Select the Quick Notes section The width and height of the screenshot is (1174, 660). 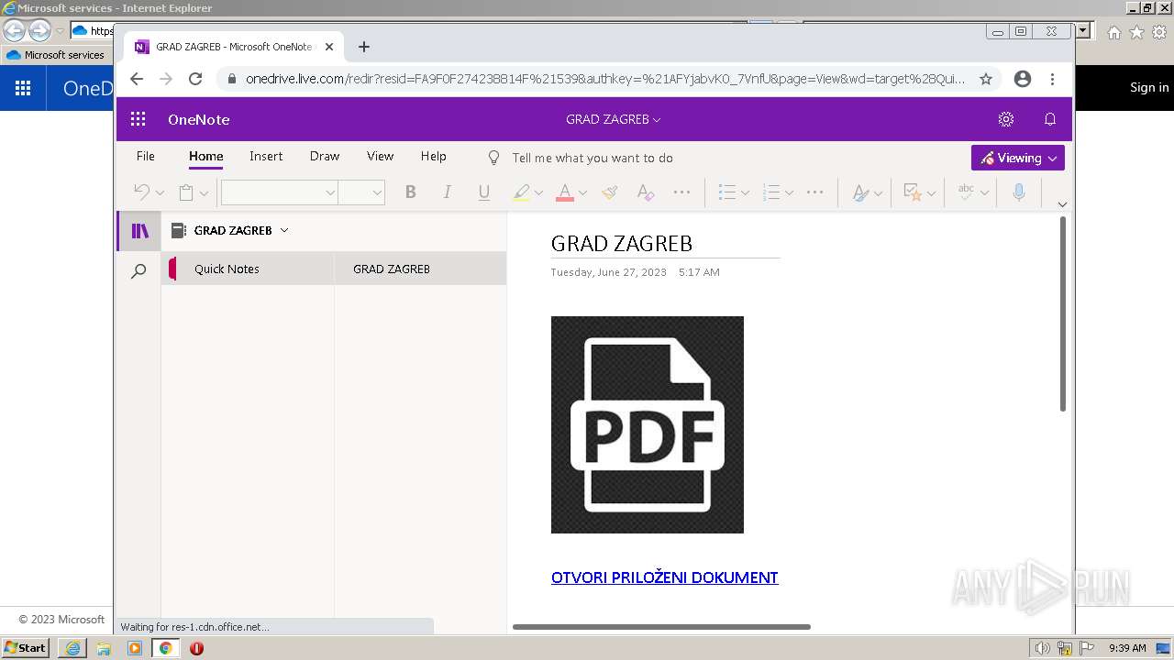(x=248, y=269)
